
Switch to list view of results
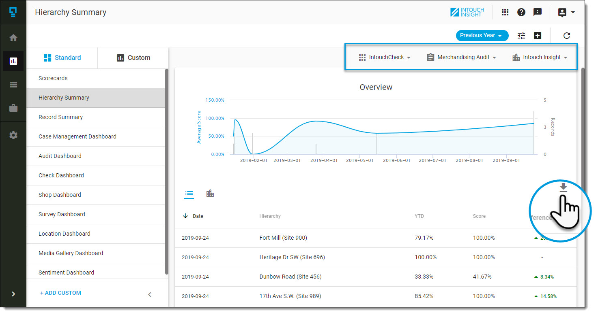pyautogui.click(x=189, y=194)
